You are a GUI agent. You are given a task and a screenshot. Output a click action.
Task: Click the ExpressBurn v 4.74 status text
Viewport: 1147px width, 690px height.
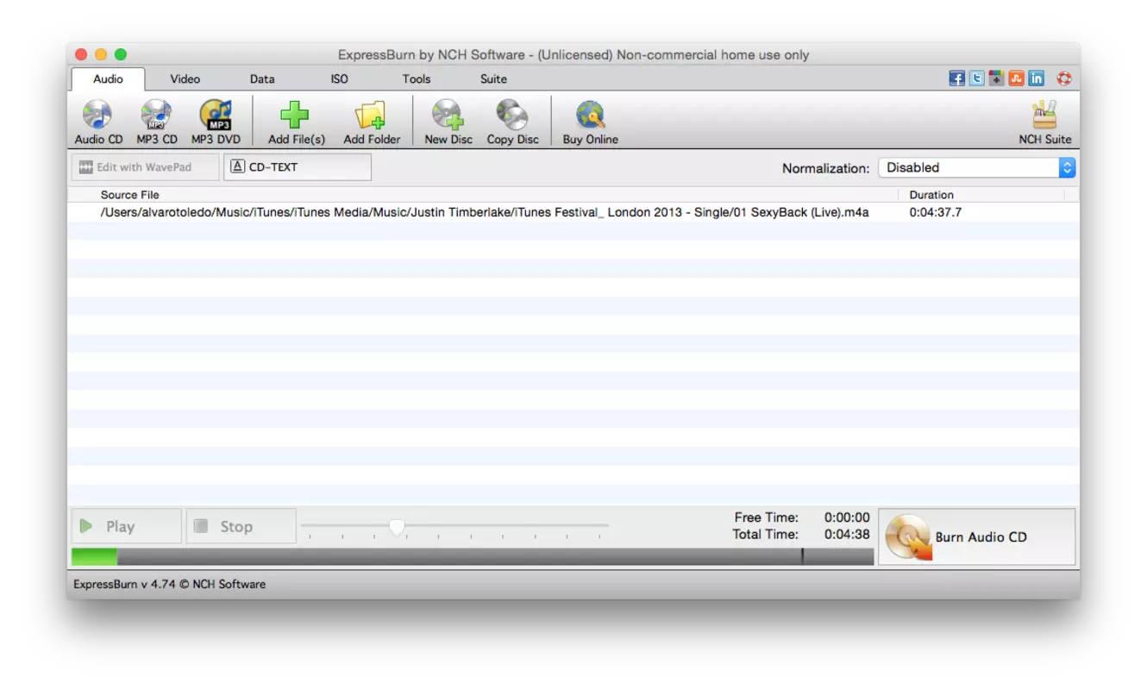pyautogui.click(x=169, y=584)
